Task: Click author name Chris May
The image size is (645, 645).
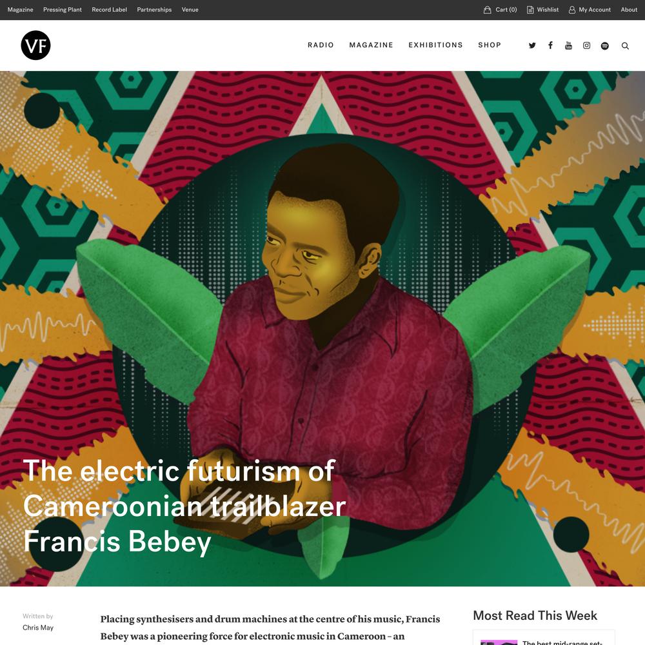Action: [38, 628]
